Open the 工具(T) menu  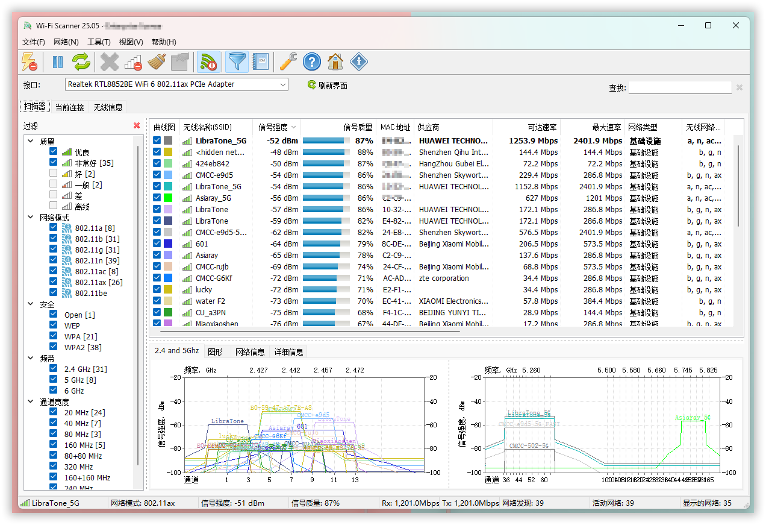pyautogui.click(x=99, y=42)
